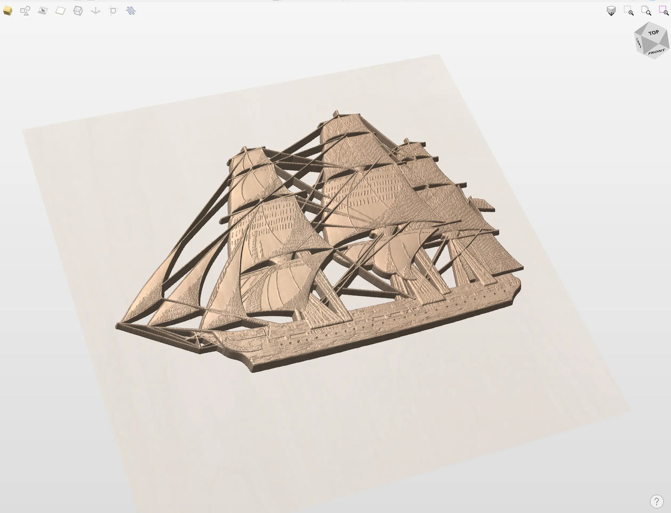The image size is (671, 513).
Task: Open the shaded cube view dropdown
Action: pos(611,11)
